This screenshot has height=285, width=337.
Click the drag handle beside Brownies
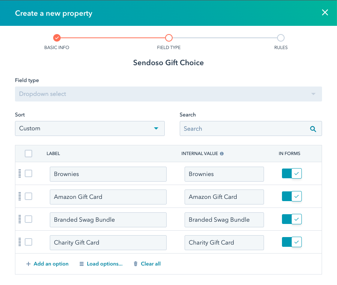point(20,174)
